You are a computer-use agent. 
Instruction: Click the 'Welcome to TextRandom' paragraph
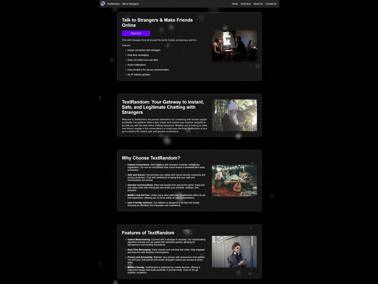click(x=164, y=125)
